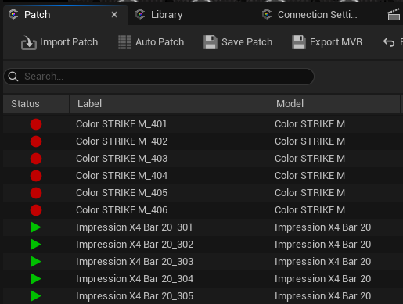The image size is (403, 304).
Task: Close the Patch tab
Action: pyautogui.click(x=114, y=15)
